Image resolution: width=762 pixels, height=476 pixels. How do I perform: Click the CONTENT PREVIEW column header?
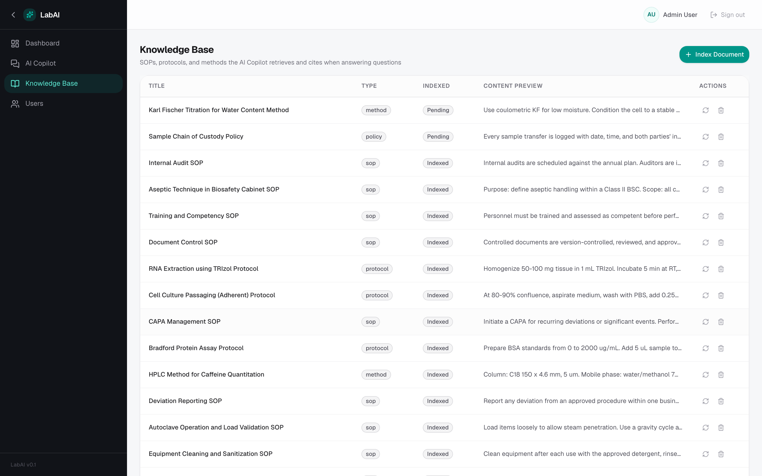[513, 86]
